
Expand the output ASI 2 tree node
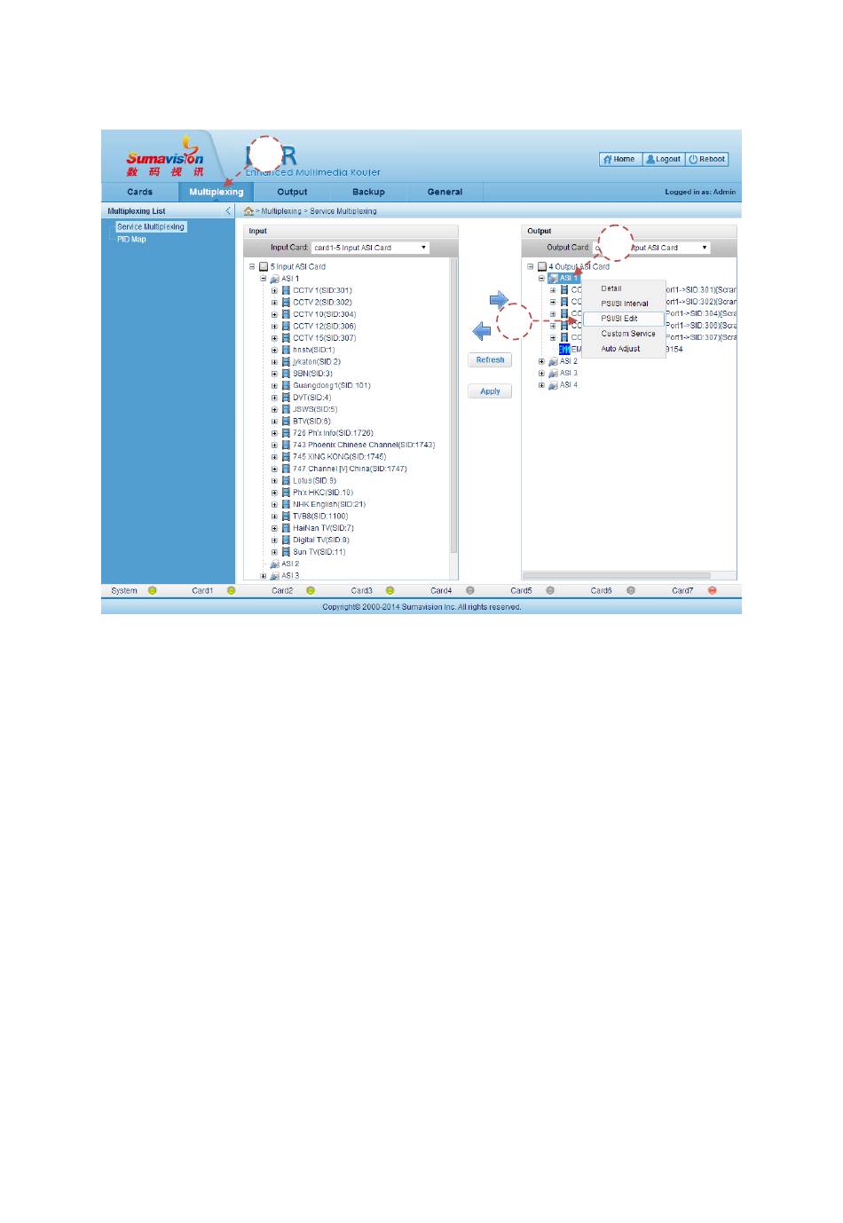(541, 361)
